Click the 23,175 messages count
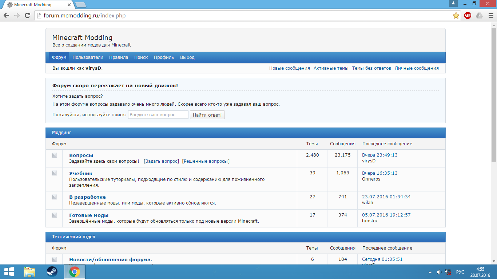 [343, 155]
